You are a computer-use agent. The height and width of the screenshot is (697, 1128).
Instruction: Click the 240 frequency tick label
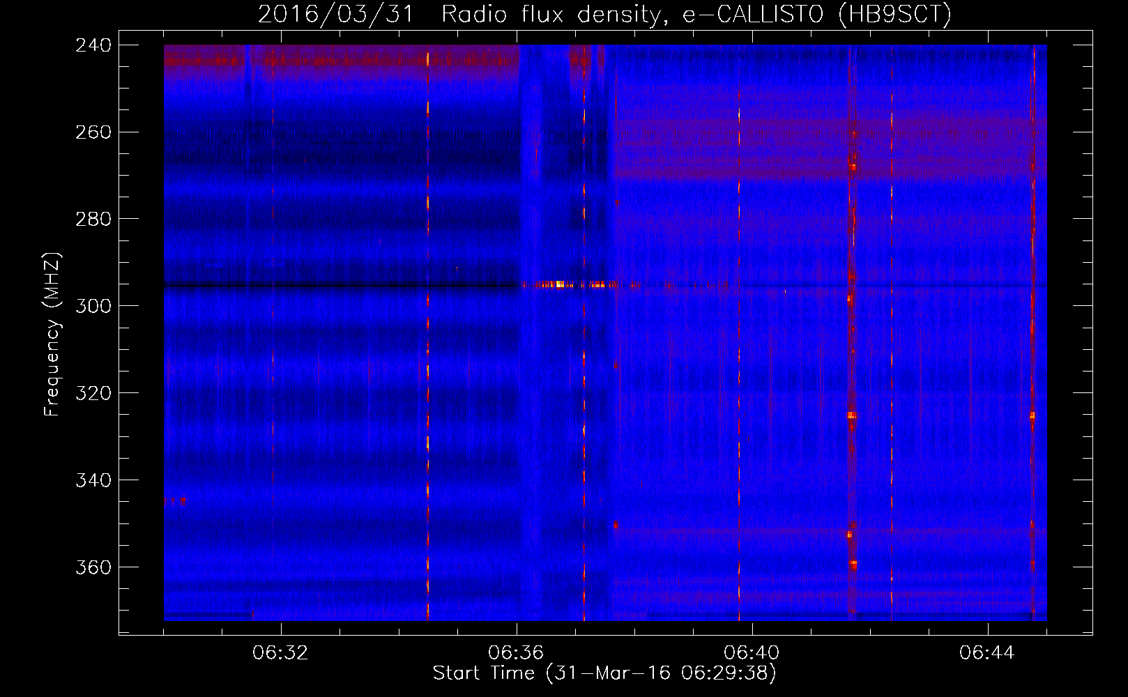coord(93,45)
